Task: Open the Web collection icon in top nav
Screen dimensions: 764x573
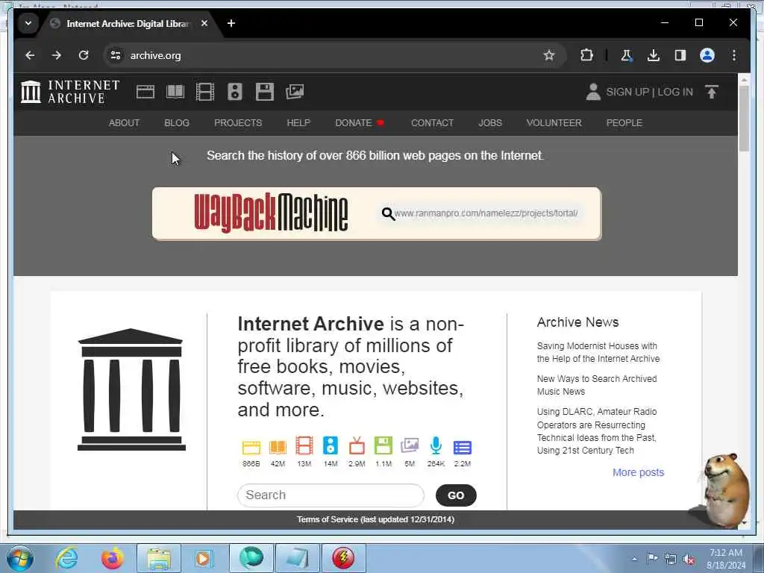Action: point(145,92)
